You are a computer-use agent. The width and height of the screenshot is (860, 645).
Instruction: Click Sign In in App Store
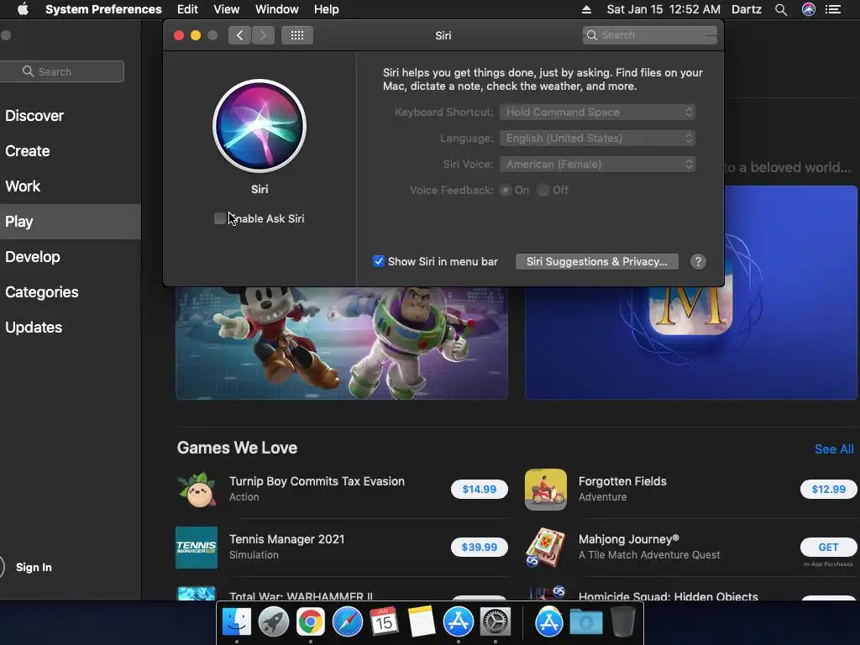[34, 567]
